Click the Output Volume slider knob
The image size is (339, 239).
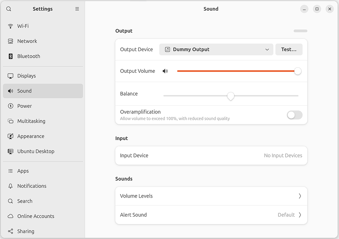pos(298,71)
